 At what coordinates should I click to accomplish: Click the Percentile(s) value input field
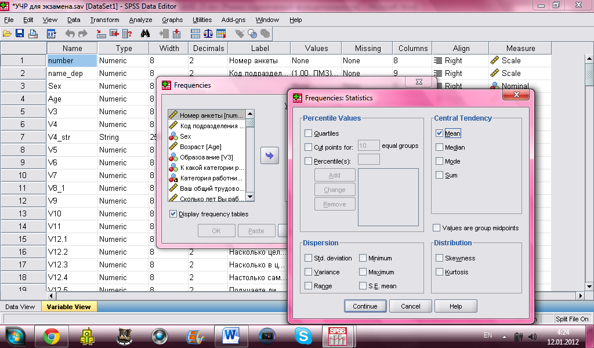click(x=368, y=159)
